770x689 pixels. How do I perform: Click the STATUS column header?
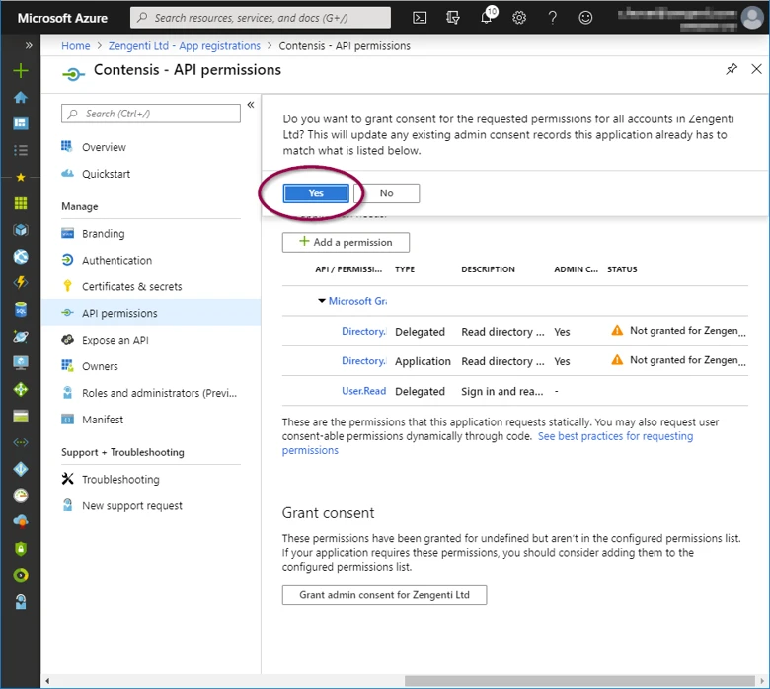click(622, 269)
